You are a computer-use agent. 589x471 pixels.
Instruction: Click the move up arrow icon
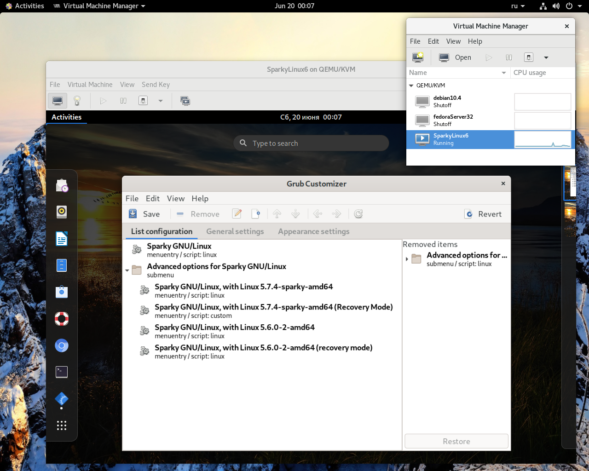coord(277,214)
